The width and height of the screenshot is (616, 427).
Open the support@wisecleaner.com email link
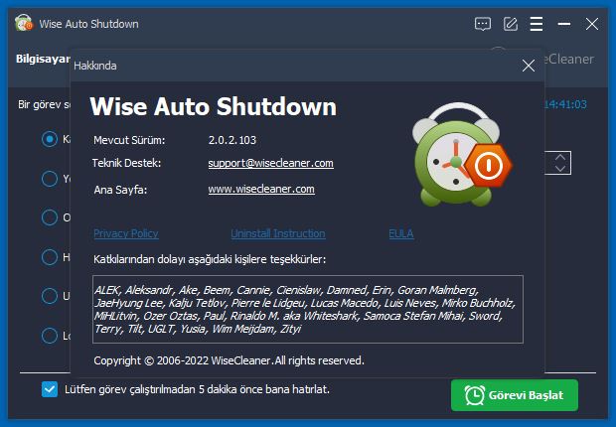click(270, 163)
